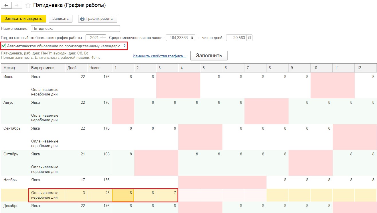
Task: Select day column header 4
Action: pos(189,68)
